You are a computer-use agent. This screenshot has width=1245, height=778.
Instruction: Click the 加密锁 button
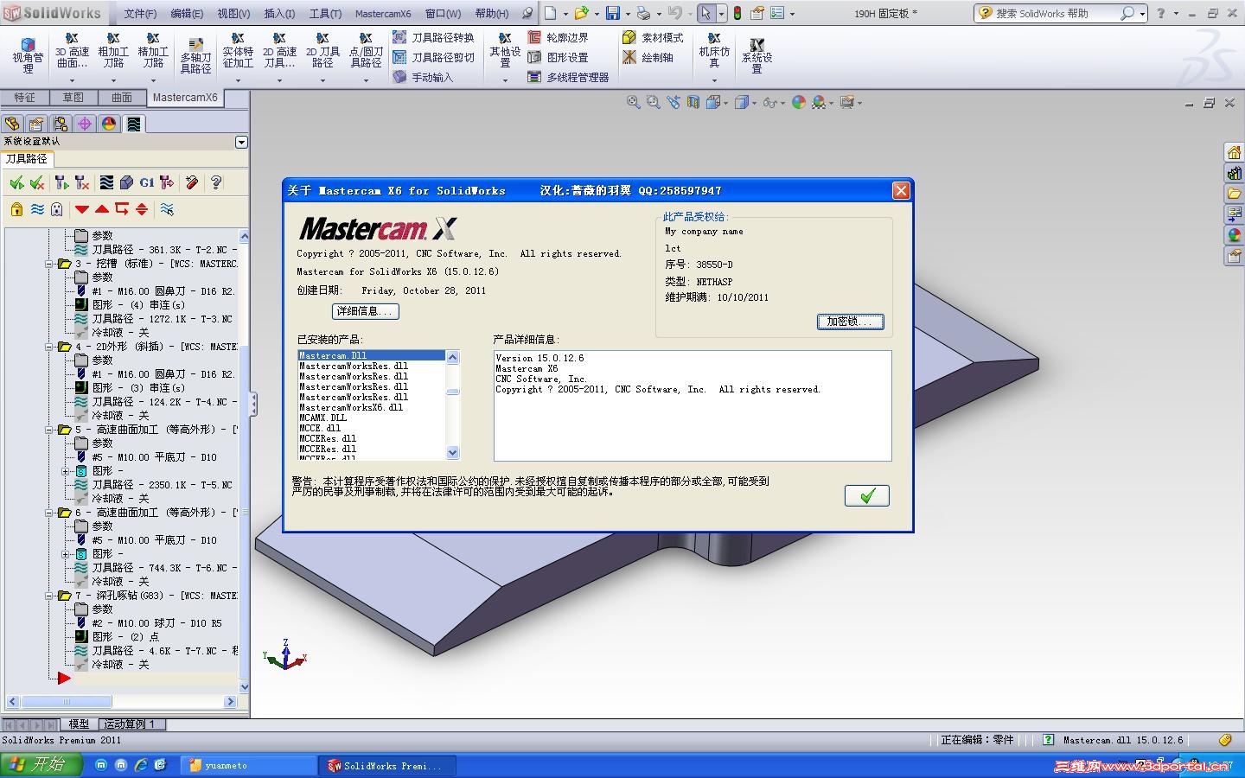pyautogui.click(x=850, y=322)
